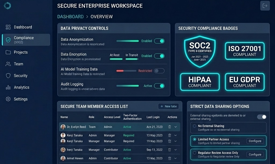
Task: Open the Compliance (SOC2) sidebar item
Action: click(x=26, y=40)
